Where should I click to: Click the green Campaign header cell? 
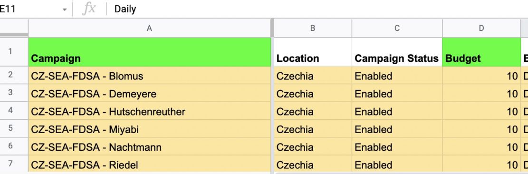pos(150,52)
